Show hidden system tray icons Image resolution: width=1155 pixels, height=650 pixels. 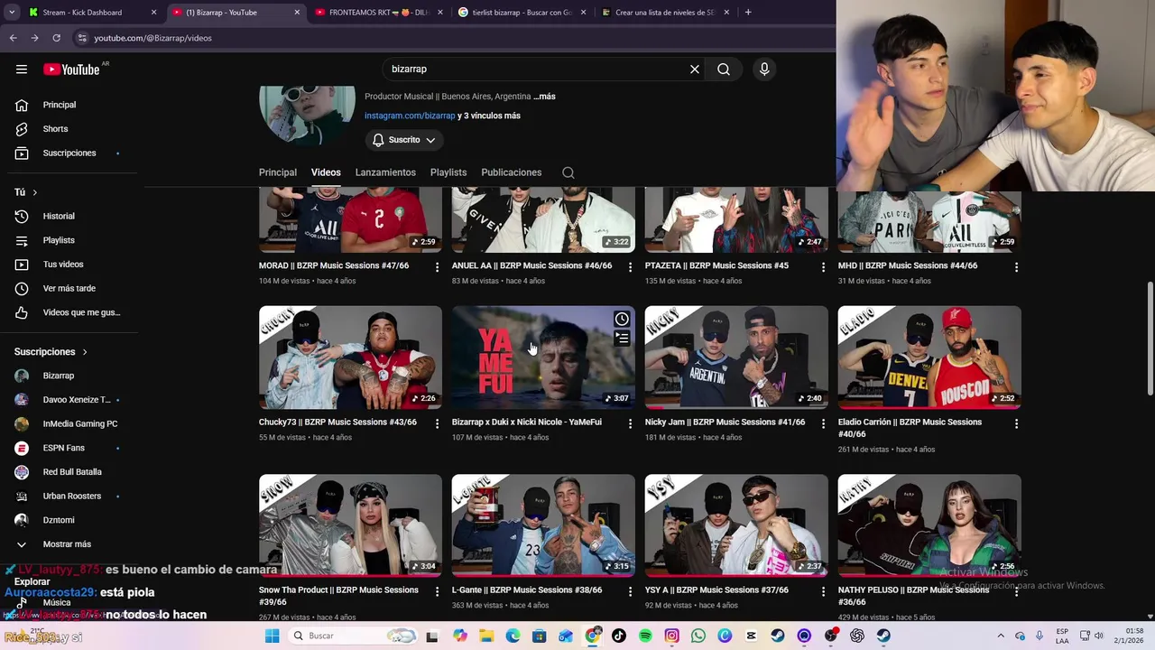tap(1000, 636)
